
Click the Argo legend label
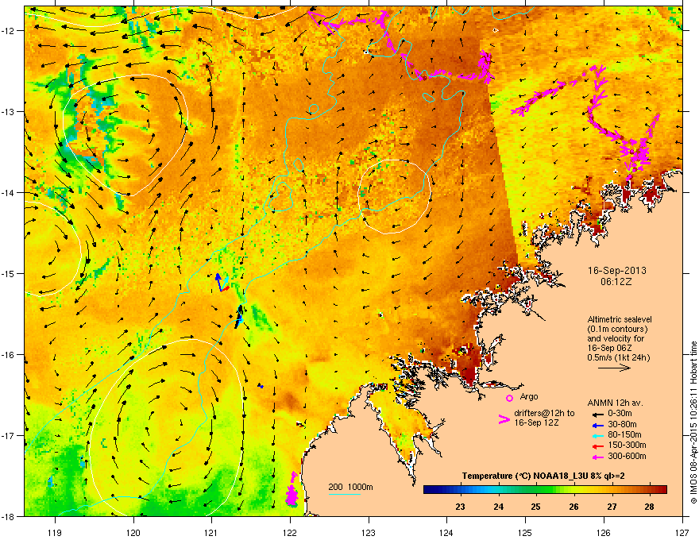click(x=529, y=396)
